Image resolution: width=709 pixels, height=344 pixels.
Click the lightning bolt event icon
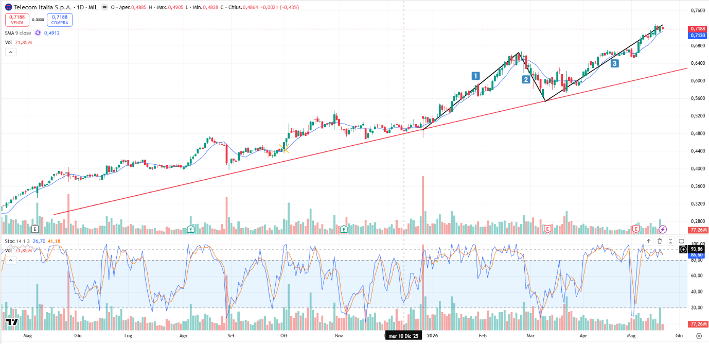(x=663, y=229)
